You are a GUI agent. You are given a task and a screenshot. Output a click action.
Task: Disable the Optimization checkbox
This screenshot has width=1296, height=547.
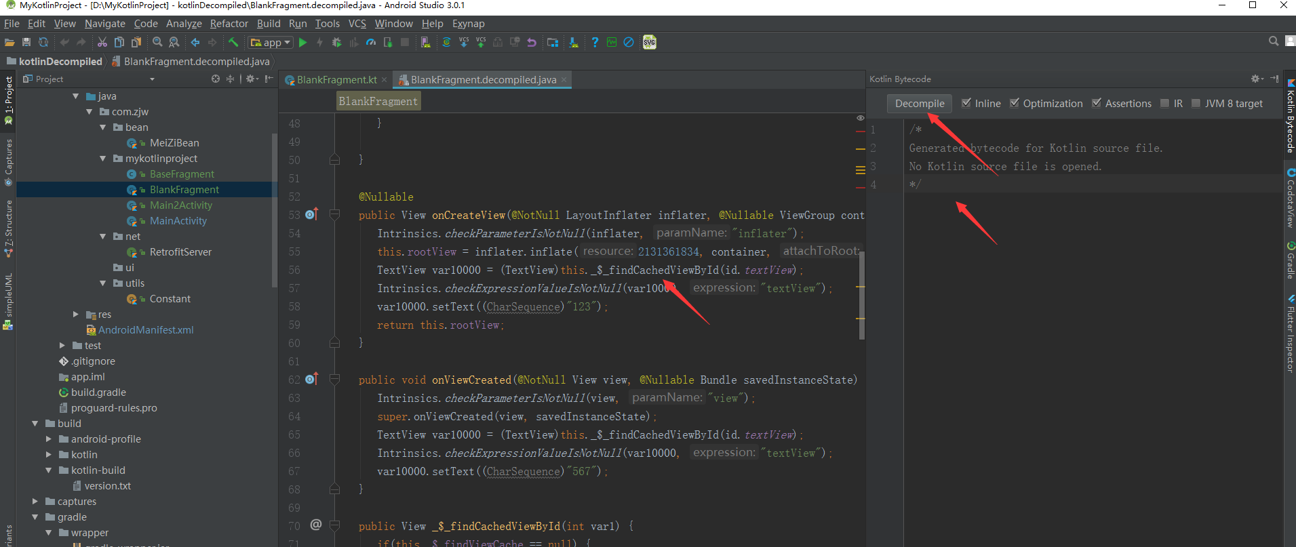1015,103
